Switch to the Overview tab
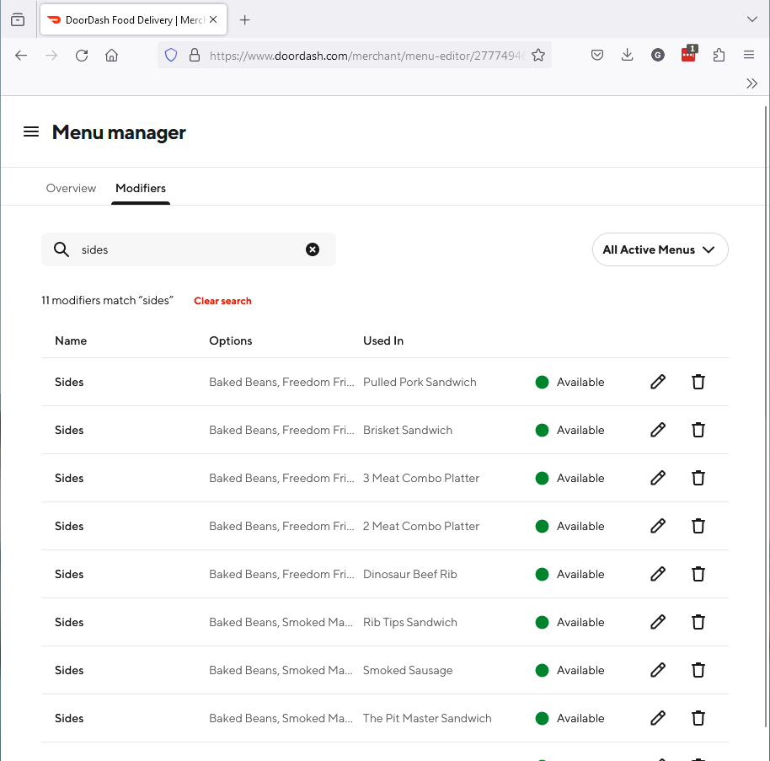The height and width of the screenshot is (761, 770). pyautogui.click(x=72, y=188)
